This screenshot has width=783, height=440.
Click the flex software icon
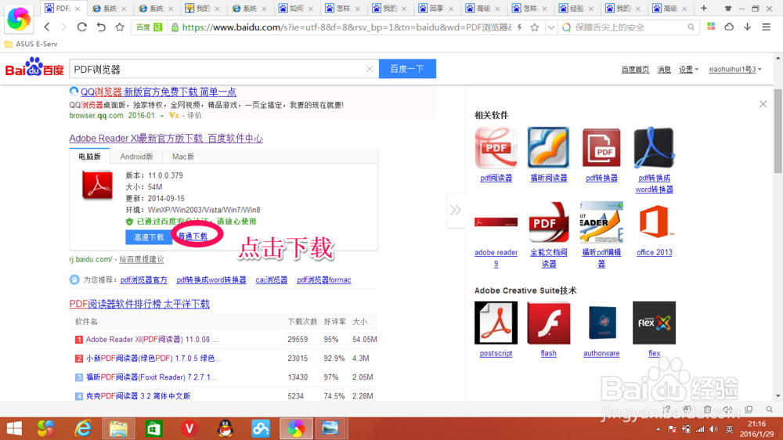[654, 323]
